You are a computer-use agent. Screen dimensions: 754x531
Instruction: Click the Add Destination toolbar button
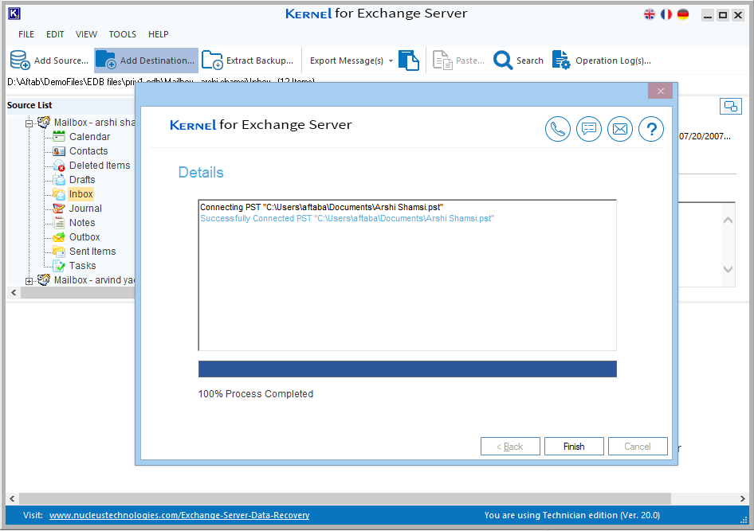coord(146,61)
